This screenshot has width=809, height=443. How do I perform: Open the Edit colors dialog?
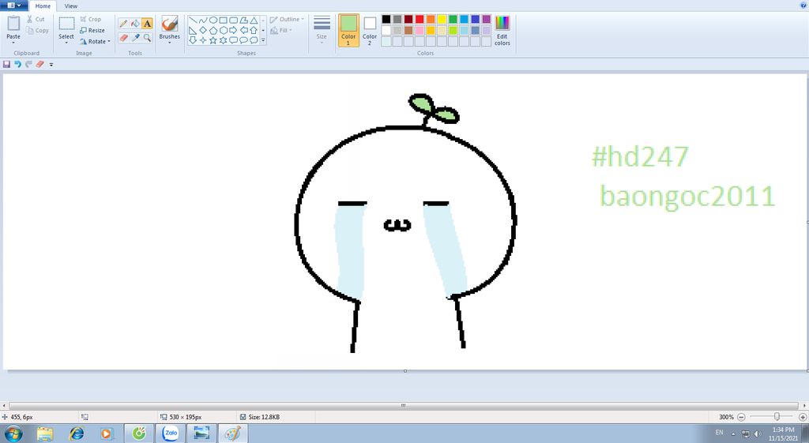tap(502, 31)
